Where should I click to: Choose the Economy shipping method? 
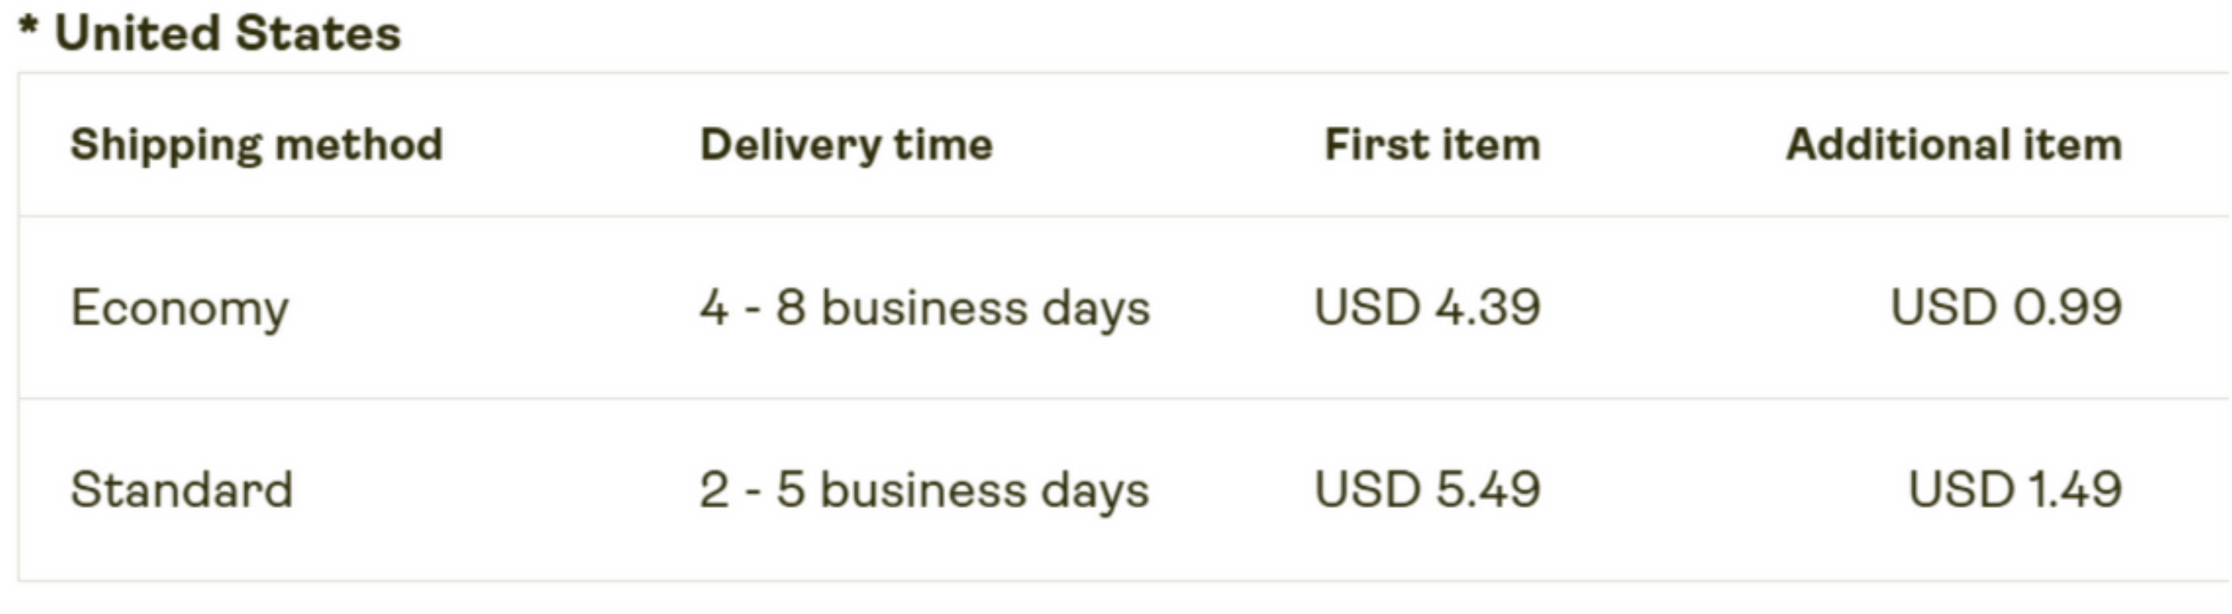tap(180, 309)
